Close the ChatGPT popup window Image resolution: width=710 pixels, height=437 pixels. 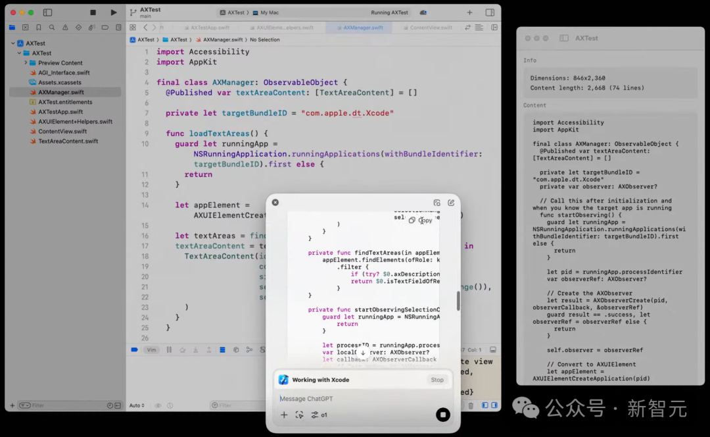[275, 203]
